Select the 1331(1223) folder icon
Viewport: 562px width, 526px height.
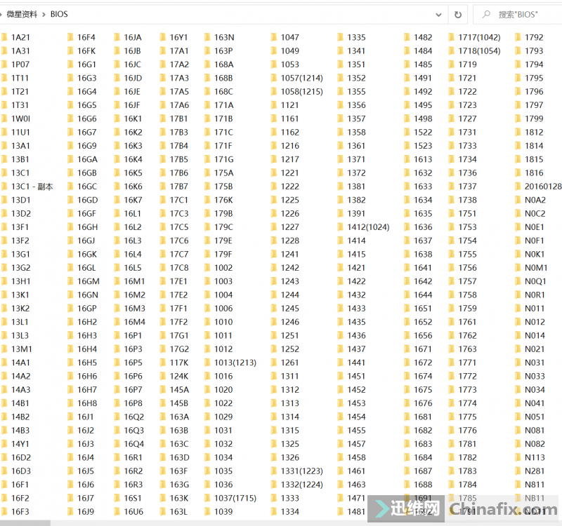point(274,471)
